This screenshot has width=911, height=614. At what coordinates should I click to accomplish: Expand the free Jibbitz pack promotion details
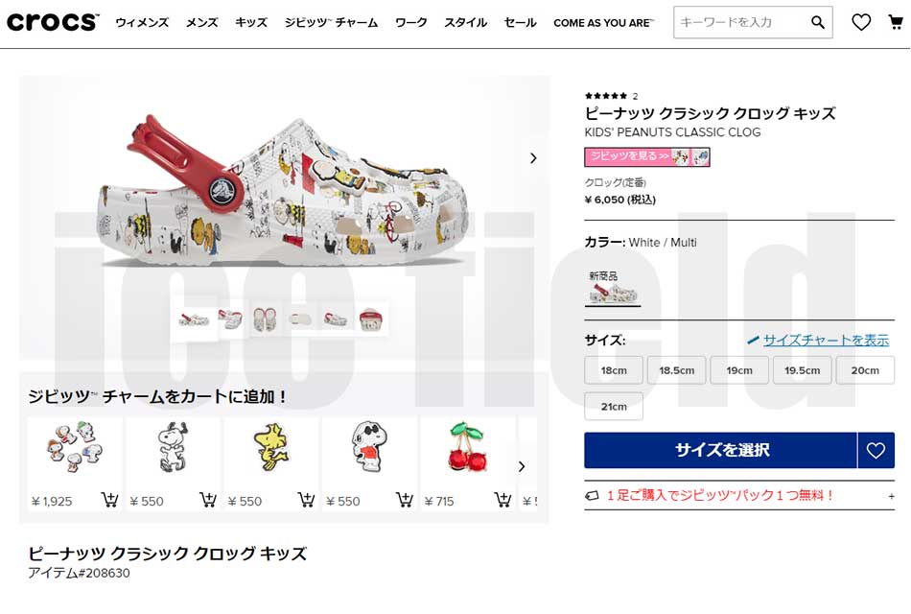892,495
